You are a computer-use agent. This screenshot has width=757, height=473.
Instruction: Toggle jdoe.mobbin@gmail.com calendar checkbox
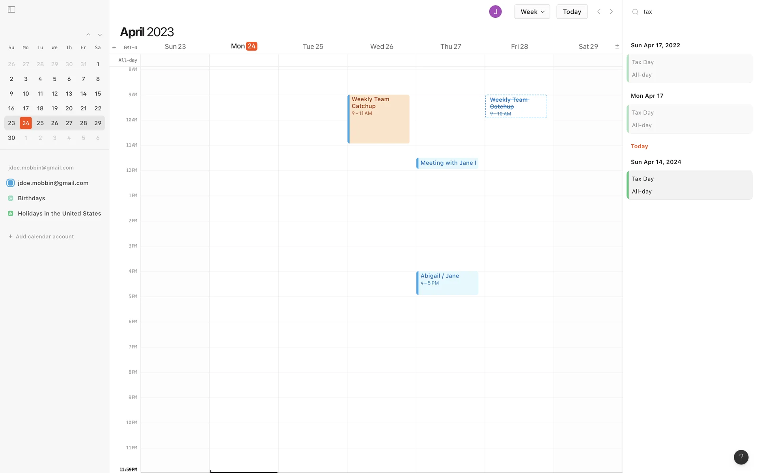(x=11, y=183)
